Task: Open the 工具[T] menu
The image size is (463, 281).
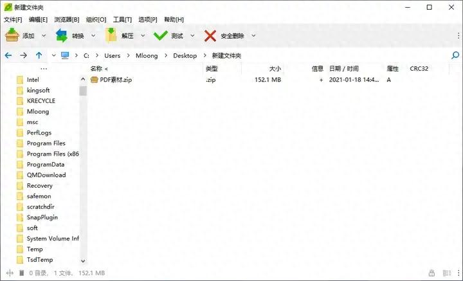Action: (x=122, y=20)
